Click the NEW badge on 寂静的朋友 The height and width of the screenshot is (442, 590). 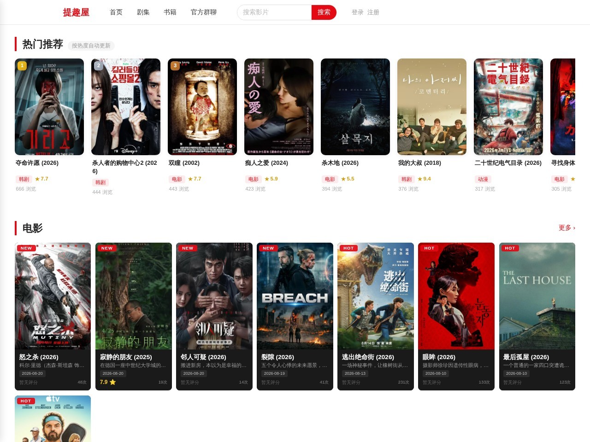pos(107,248)
